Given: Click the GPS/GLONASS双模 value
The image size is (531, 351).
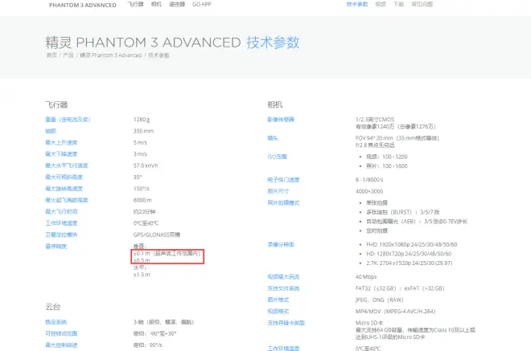Looking at the screenshot, I should pos(157,235).
